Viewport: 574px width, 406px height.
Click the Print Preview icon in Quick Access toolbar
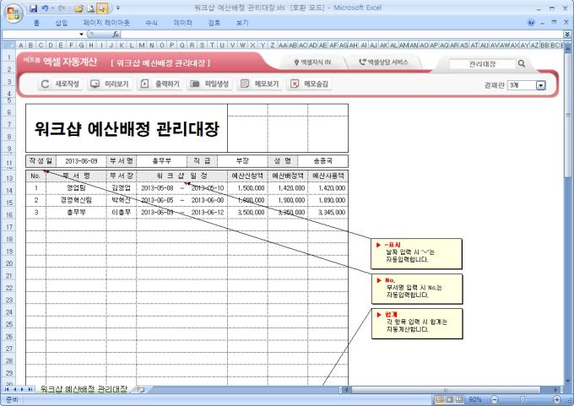[91, 8]
